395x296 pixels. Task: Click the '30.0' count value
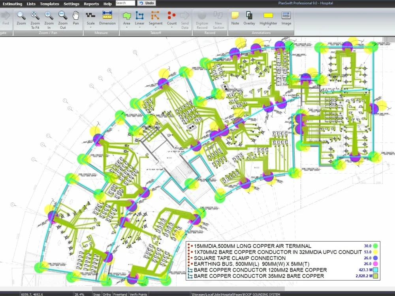coord(367,246)
